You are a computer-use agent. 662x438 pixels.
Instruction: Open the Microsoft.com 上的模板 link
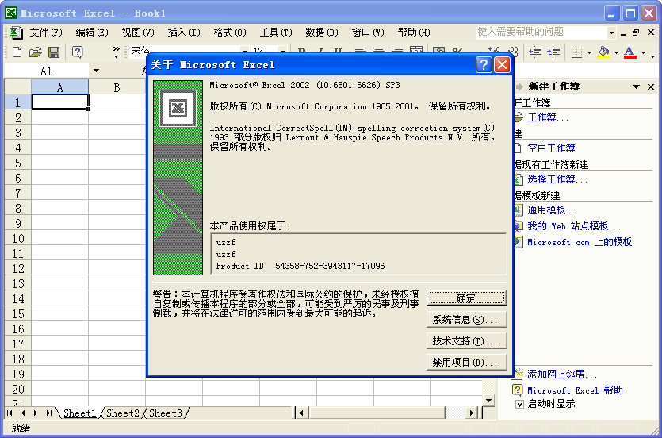[x=580, y=242]
